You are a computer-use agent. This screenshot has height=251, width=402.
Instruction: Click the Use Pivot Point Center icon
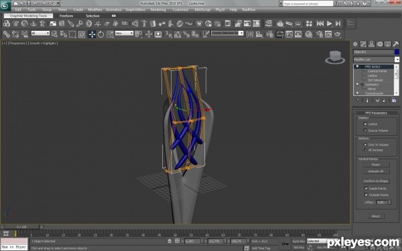tap(139, 34)
